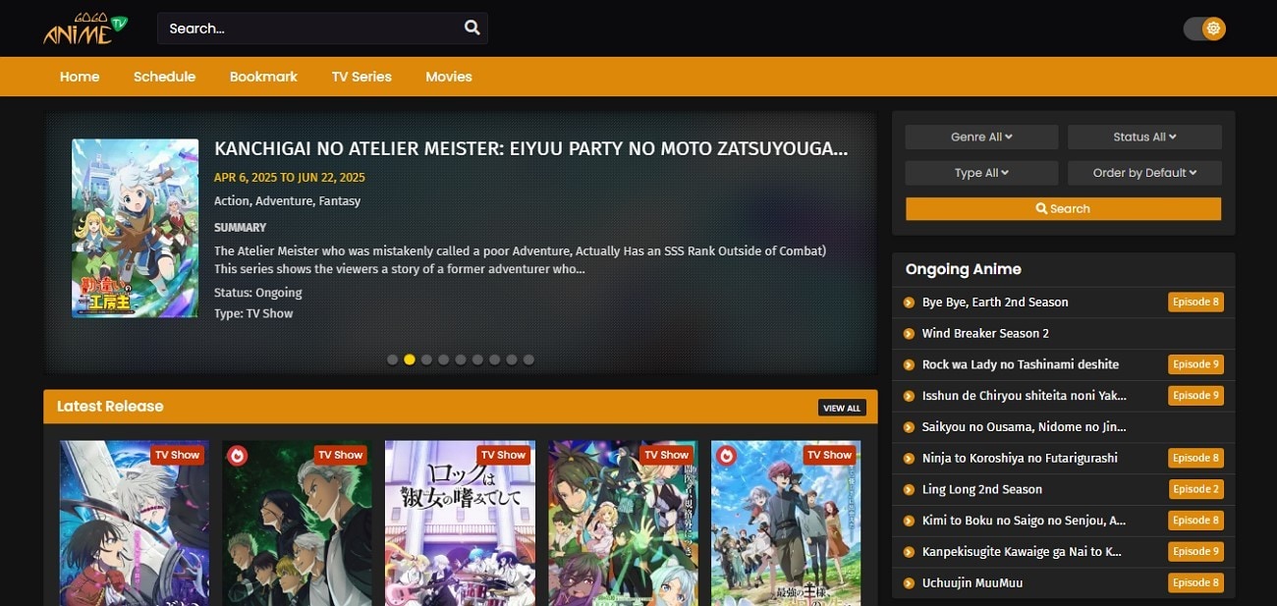1277x606 pixels.
Task: Click Episode 9 badge for Rock wa Lady
Action: 1195,364
